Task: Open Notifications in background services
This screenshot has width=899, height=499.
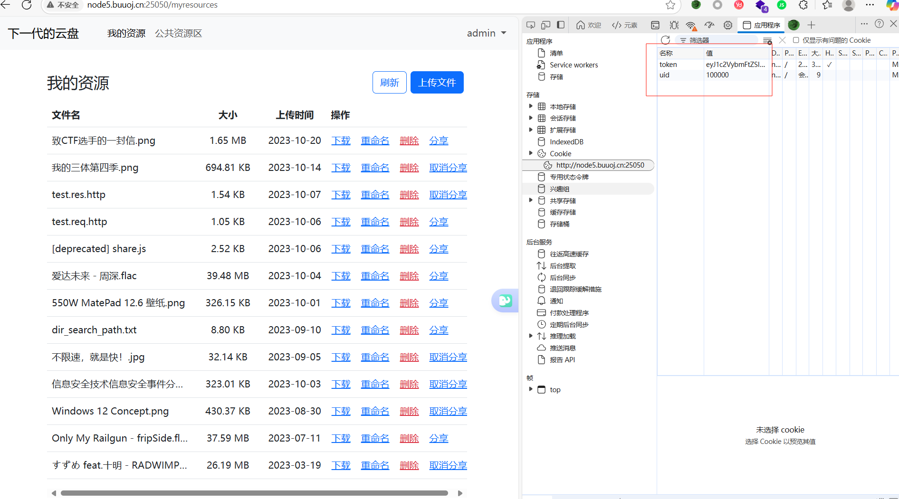Action: click(x=556, y=301)
